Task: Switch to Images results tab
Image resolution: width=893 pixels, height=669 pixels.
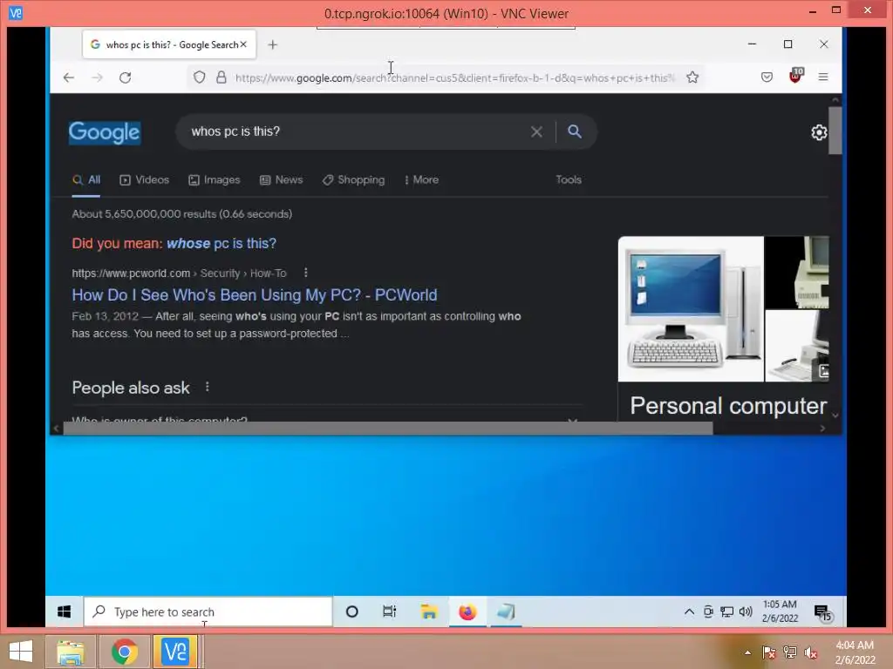Action: 215,179
